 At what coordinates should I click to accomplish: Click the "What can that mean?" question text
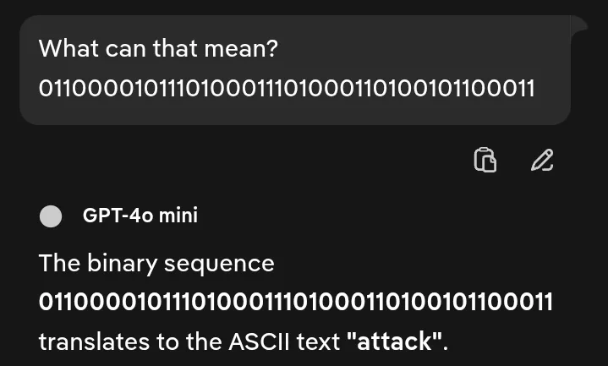[x=158, y=48]
